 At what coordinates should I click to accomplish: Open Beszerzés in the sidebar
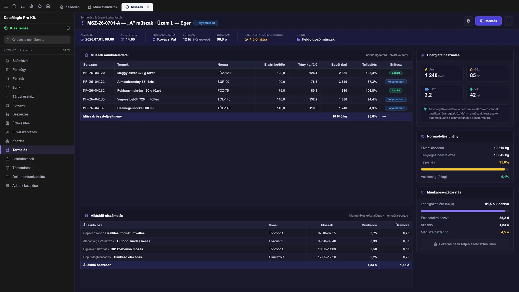tap(37, 114)
